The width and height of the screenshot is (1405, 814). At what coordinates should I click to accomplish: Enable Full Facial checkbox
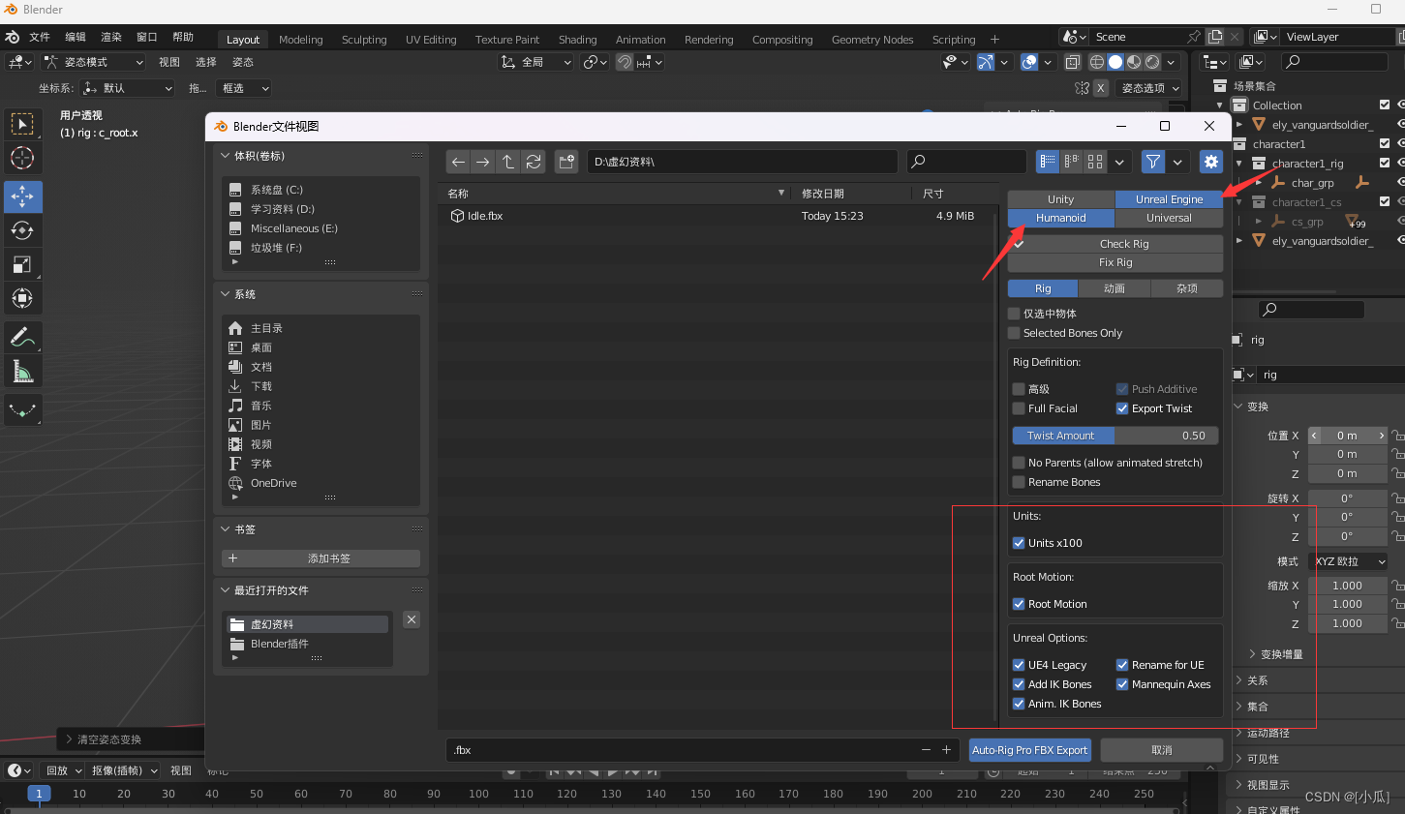(x=1019, y=408)
